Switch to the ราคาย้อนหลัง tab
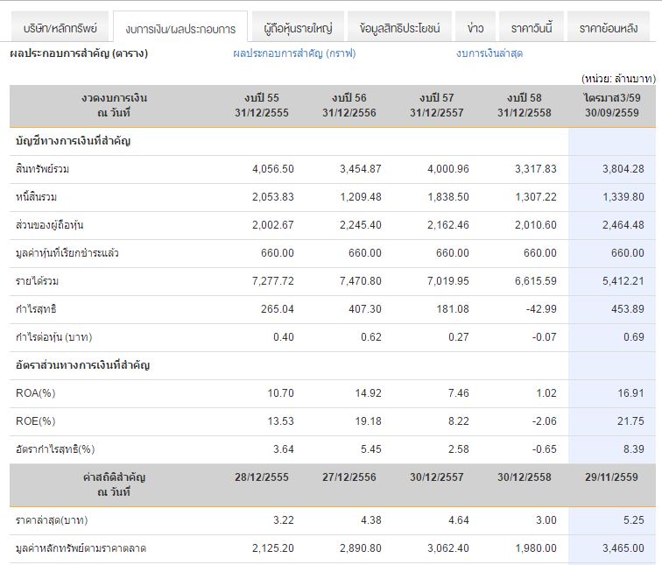 [x=608, y=28]
